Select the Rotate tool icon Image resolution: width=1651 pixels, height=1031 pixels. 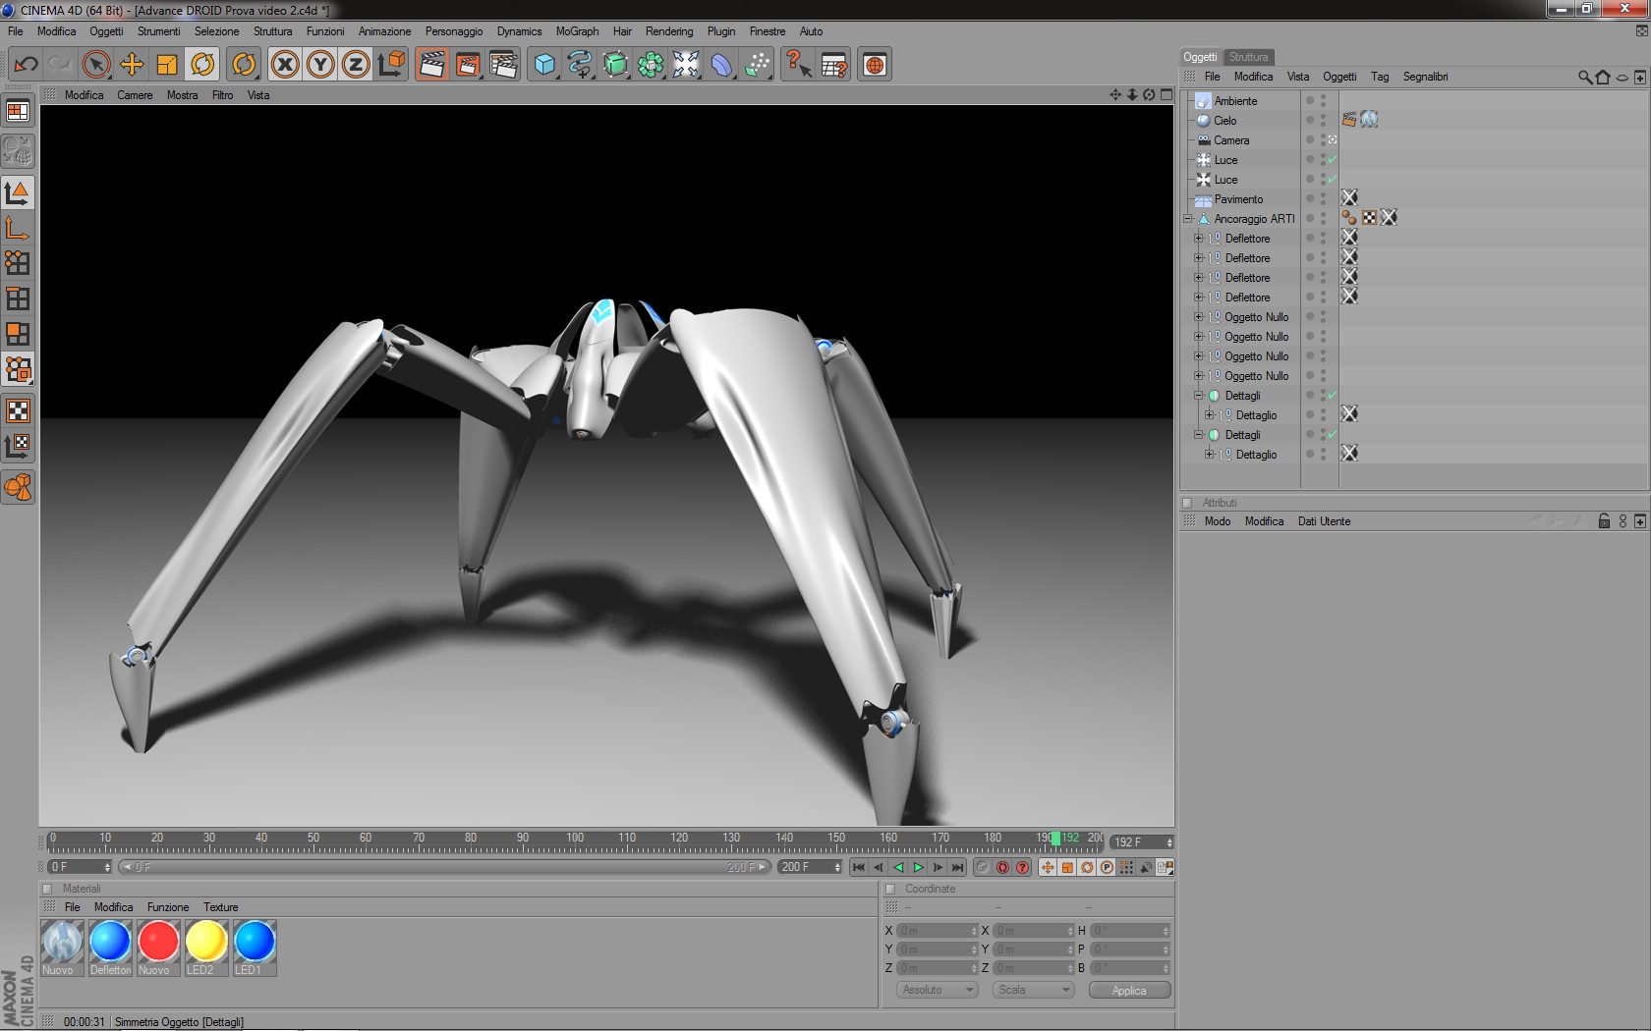click(x=202, y=65)
